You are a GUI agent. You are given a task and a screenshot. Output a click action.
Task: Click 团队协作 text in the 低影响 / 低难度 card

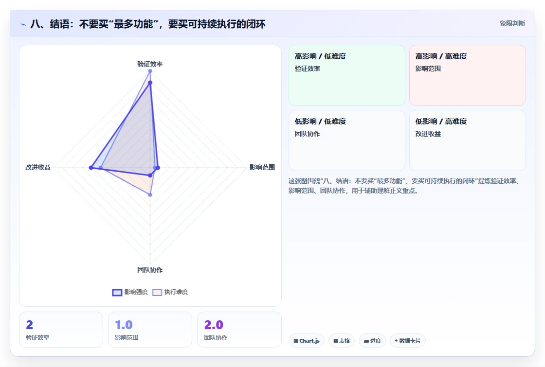coord(307,134)
